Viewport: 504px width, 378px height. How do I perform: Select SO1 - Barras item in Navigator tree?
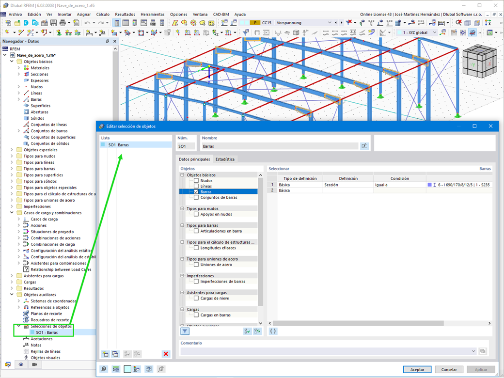click(x=47, y=332)
